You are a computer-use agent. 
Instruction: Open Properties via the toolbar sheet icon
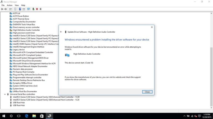pyautogui.click(x=15, y=9)
